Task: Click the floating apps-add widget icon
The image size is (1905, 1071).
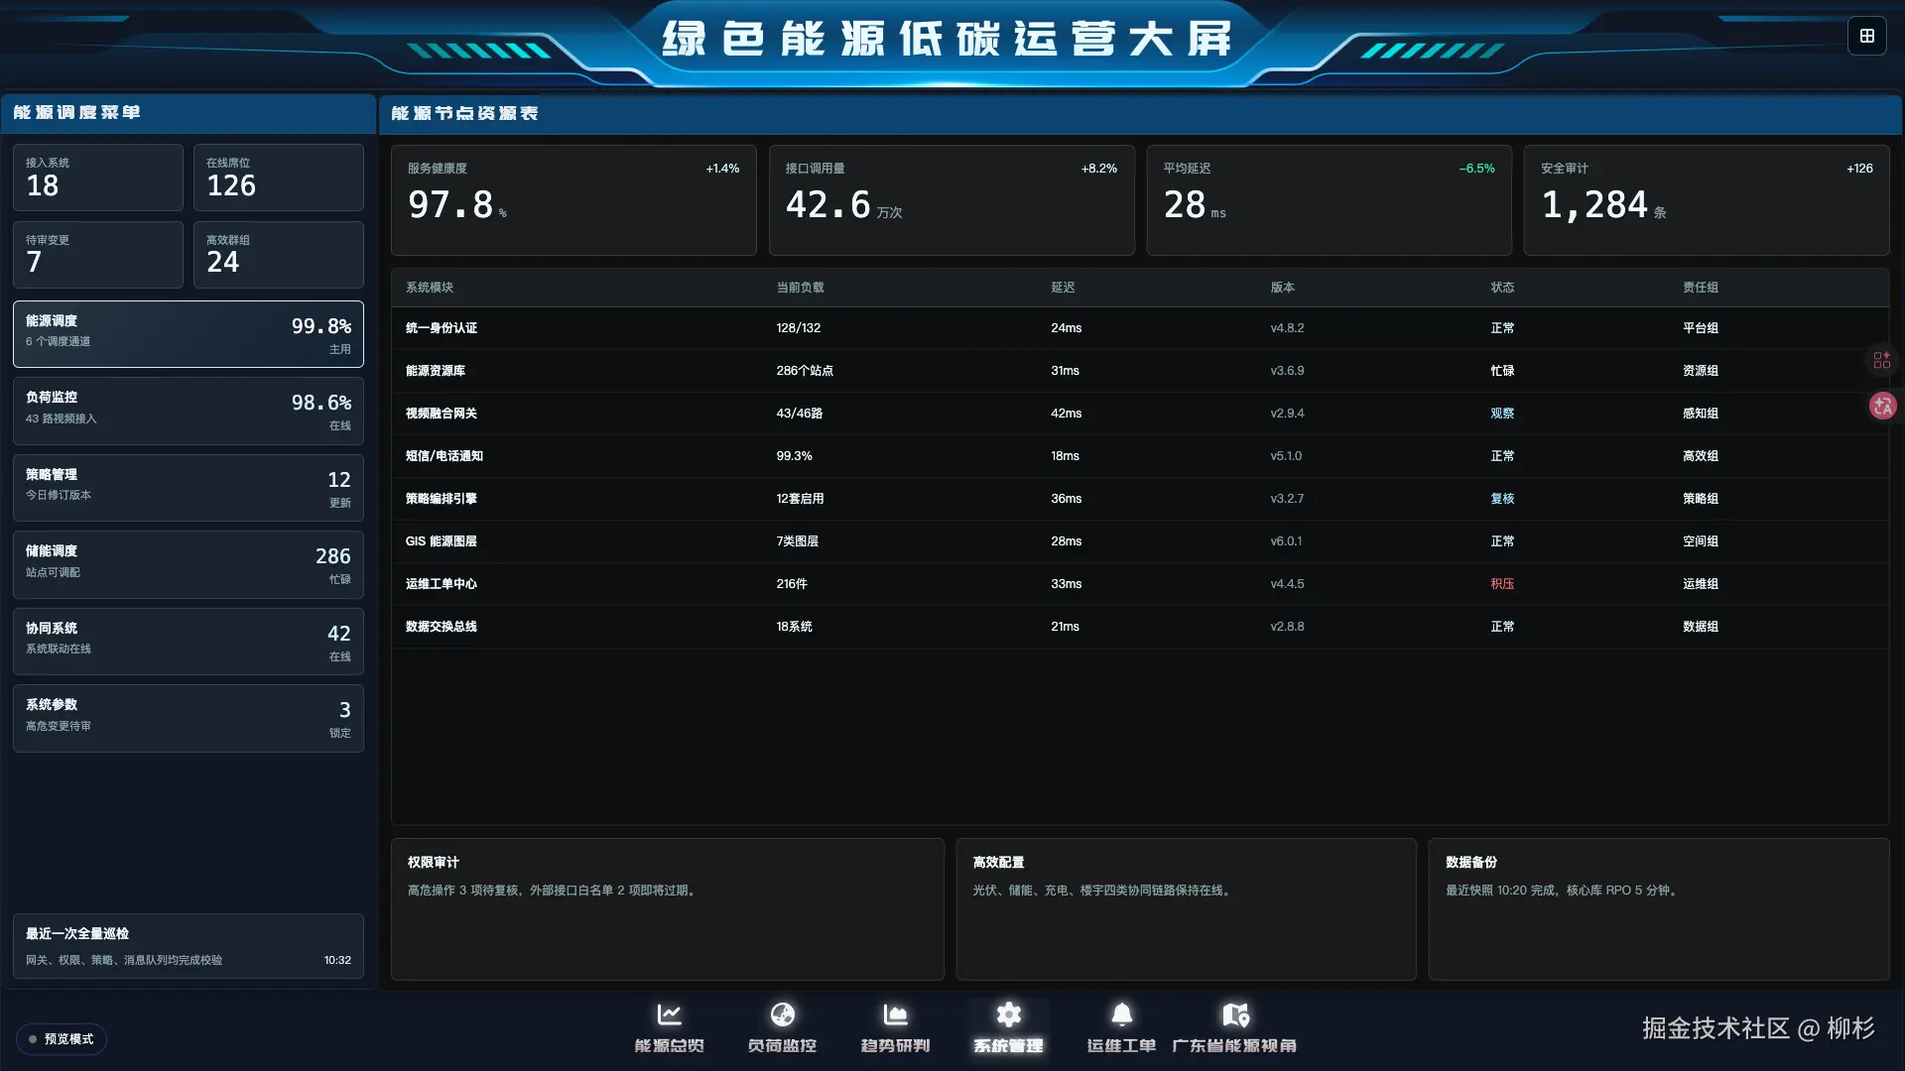Action: (1882, 360)
